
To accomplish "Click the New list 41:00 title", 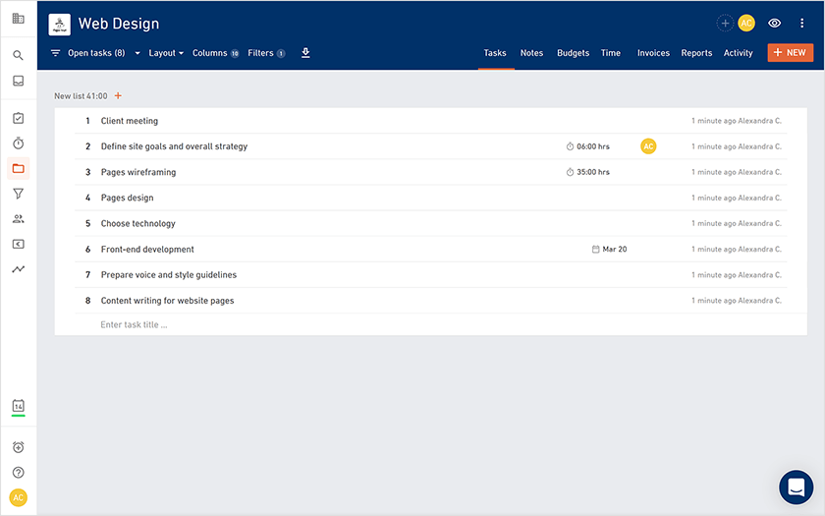I will click(x=81, y=96).
